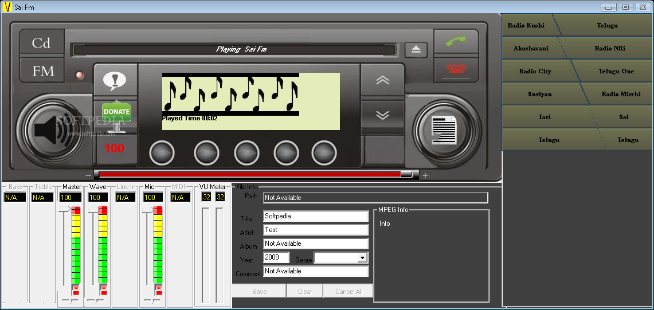
Task: Click the double up chevron icon
Action: [382, 80]
